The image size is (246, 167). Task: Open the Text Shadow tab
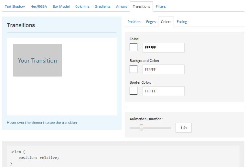tap(15, 6)
